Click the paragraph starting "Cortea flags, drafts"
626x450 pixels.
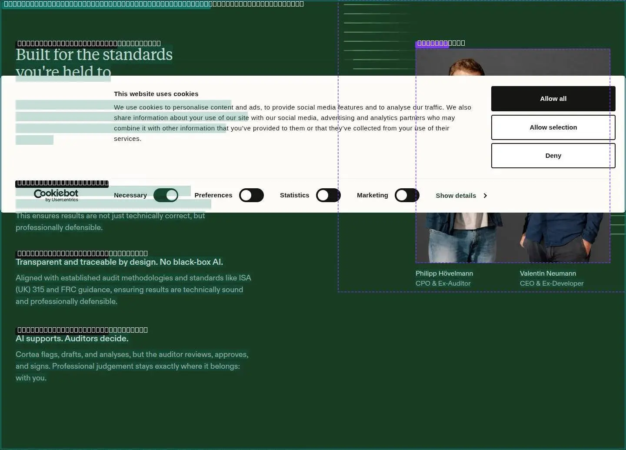click(x=132, y=366)
